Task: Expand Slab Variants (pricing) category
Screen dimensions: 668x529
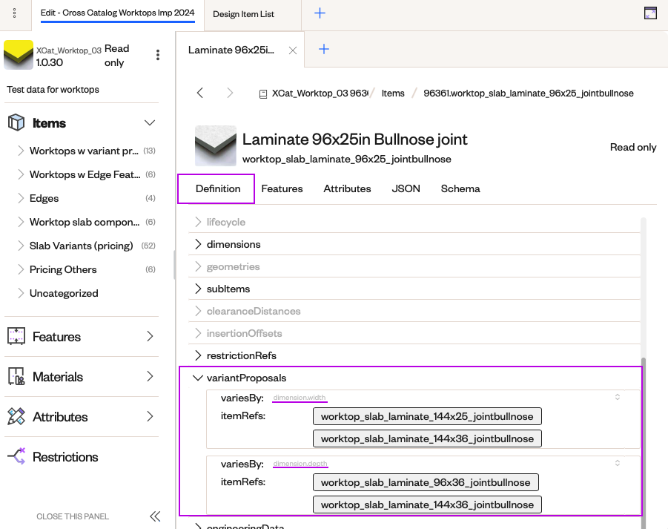Action: point(21,246)
